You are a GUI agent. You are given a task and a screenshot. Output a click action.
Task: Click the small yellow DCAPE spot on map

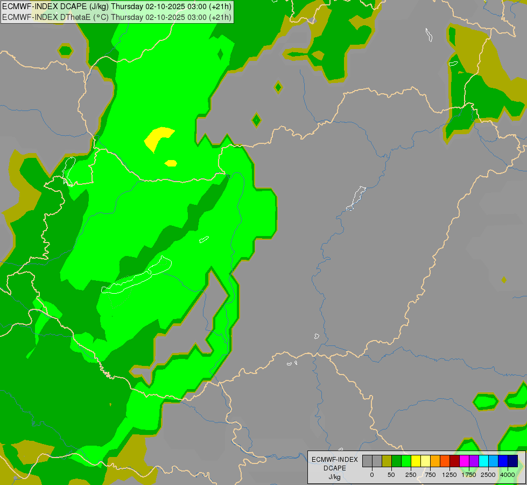click(171, 163)
